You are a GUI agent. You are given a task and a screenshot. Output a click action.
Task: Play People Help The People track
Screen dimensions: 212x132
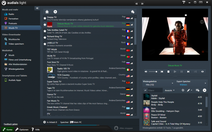(x=174, y=103)
